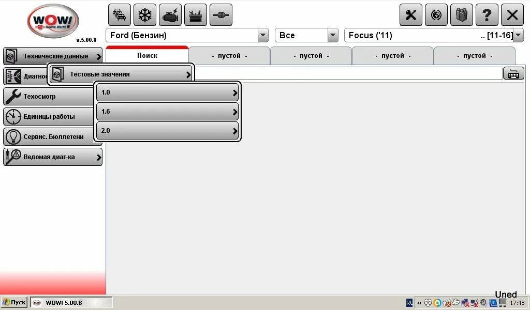This screenshot has width=530, height=310.
Task: Click the colorful ring tray icon
Action: (437, 303)
